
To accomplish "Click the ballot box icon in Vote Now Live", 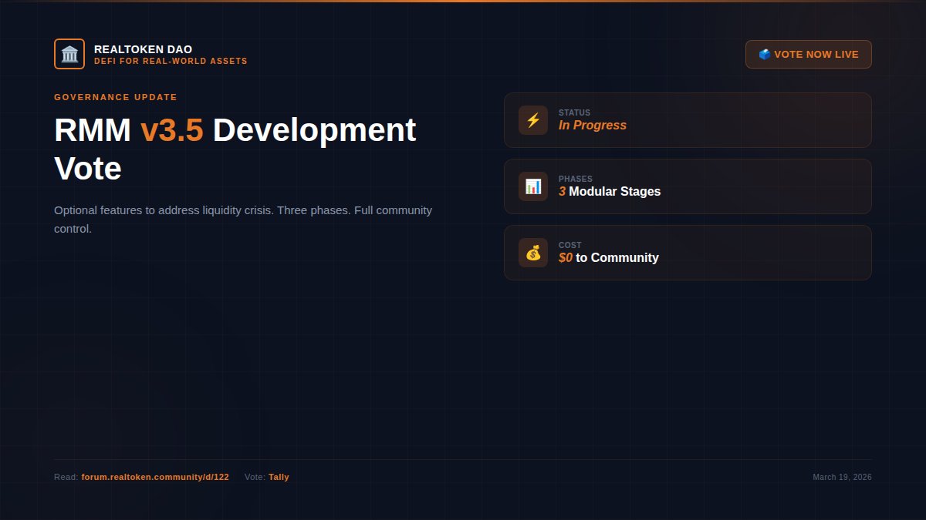I will 764,55.
